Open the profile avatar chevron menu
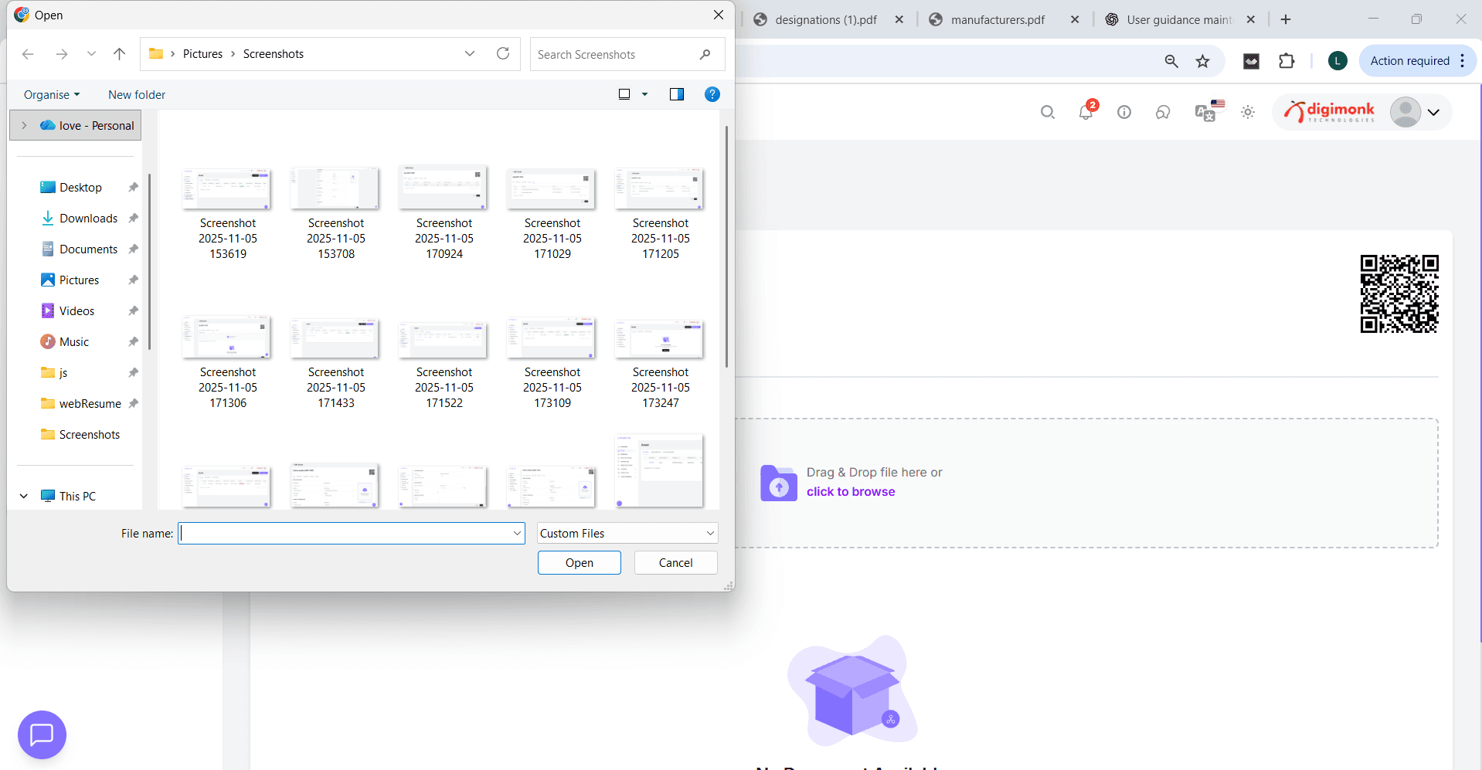The width and height of the screenshot is (1482, 770). [x=1434, y=112]
